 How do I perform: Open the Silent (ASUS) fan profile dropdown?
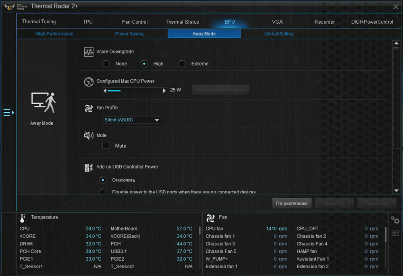132,120
